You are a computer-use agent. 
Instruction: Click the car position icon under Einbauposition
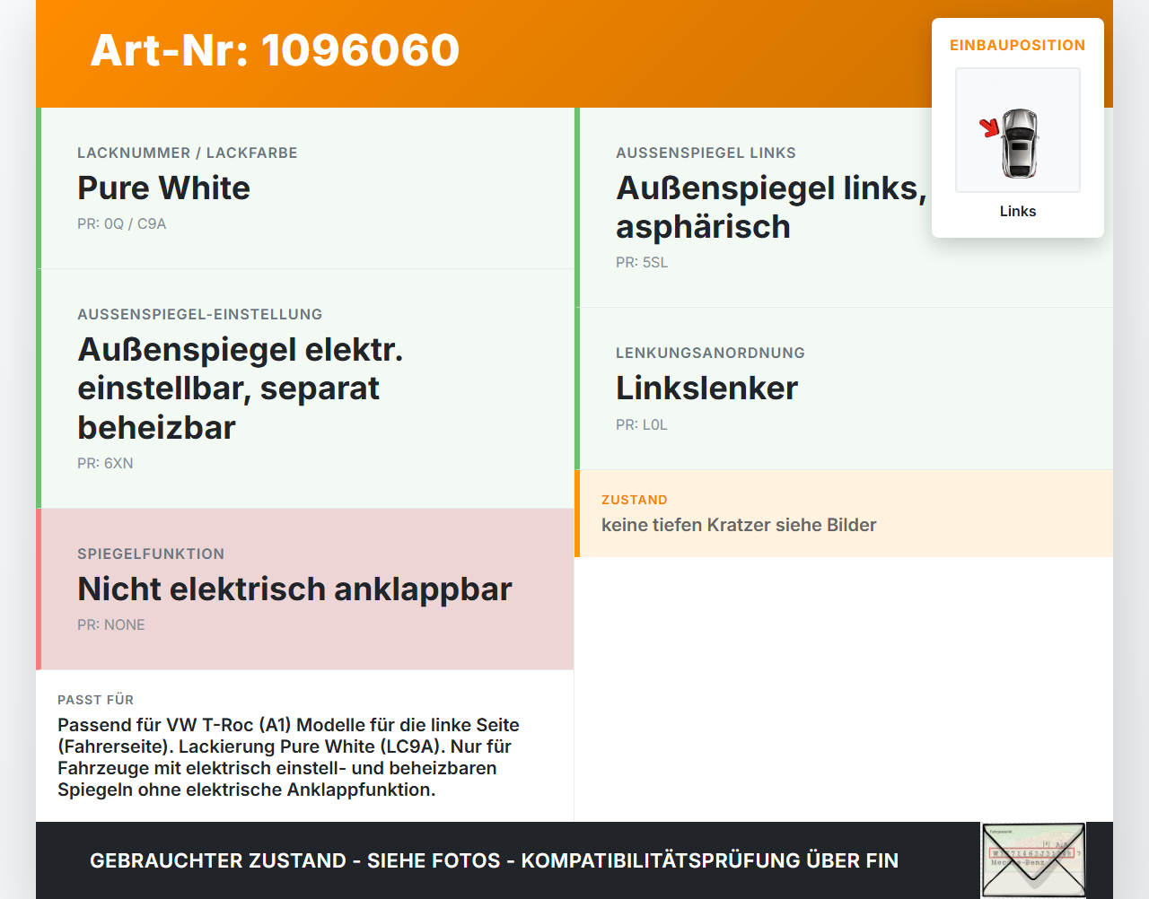point(1018,130)
